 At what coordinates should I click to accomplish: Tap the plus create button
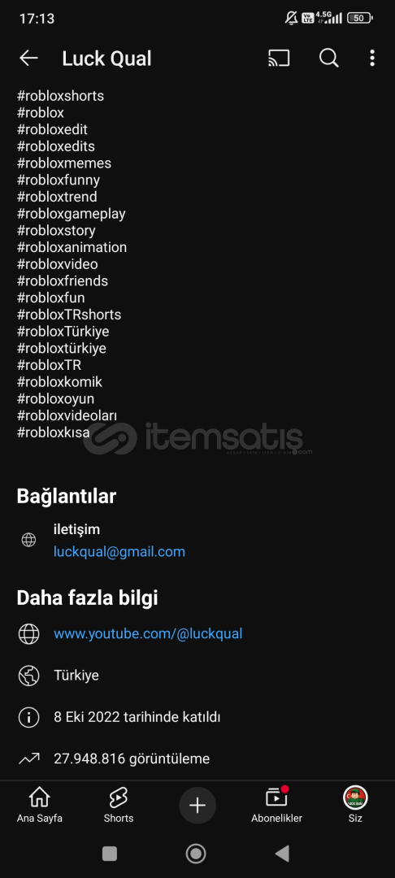(197, 805)
